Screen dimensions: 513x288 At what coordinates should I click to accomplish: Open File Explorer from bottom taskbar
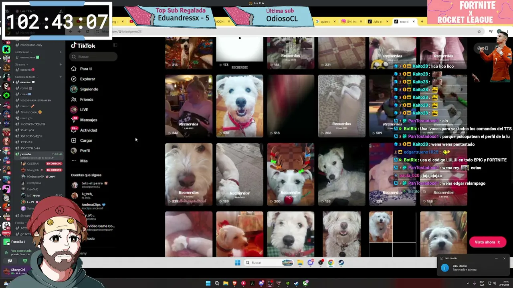coord(226,283)
